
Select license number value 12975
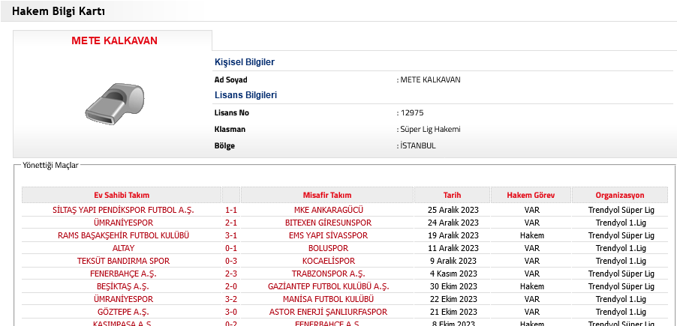click(x=412, y=113)
